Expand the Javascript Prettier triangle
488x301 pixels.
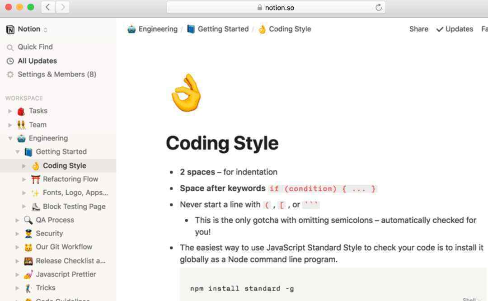pyautogui.click(x=18, y=274)
